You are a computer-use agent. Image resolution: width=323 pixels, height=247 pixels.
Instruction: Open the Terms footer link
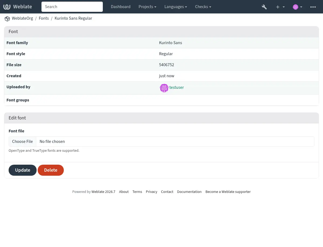137,192
